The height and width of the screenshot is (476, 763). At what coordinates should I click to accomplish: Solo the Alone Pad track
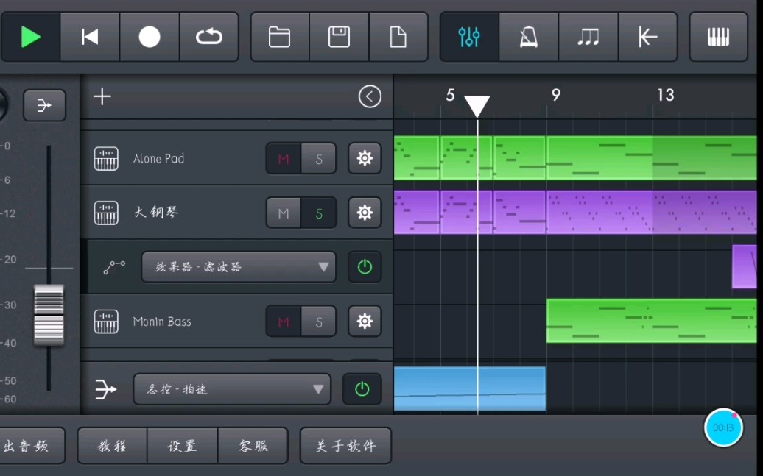click(319, 158)
